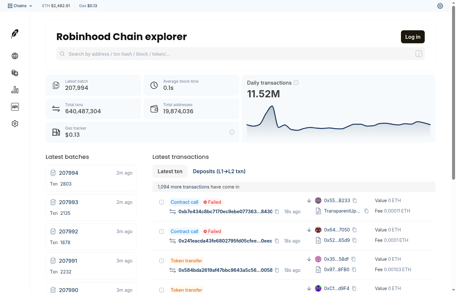This screenshot has height=293, width=456.
Task: Click the Daily transactions info icon
Action: point(296,83)
